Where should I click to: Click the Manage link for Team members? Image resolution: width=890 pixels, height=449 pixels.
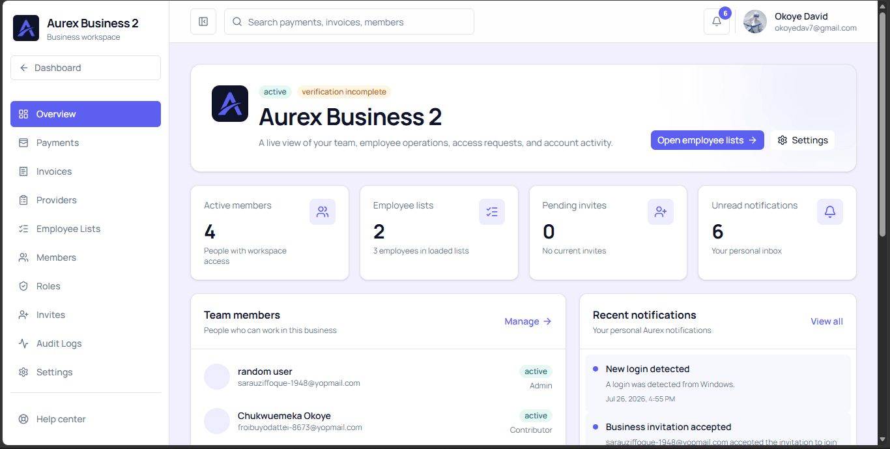528,321
